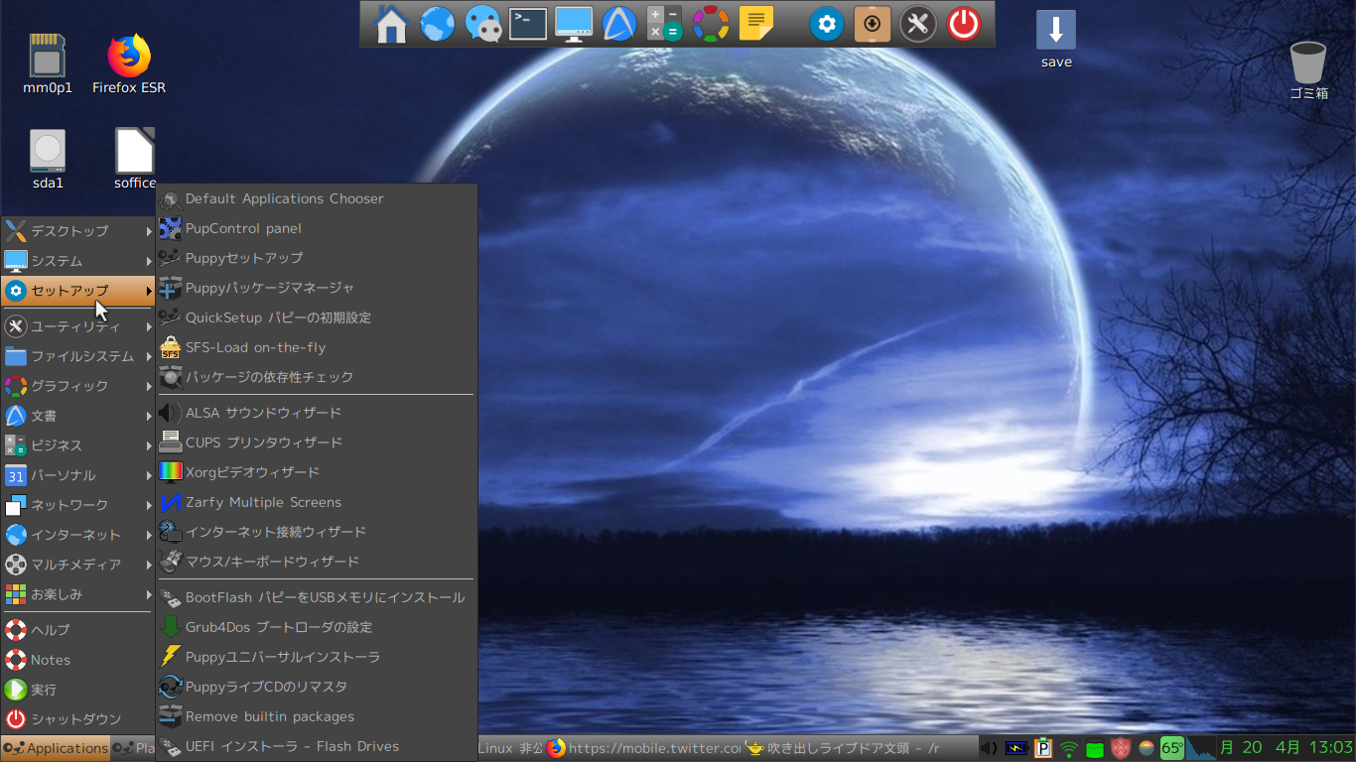Launch Zarfy Multiple Screens
Screen dimensions: 1356x762
coord(317,502)
